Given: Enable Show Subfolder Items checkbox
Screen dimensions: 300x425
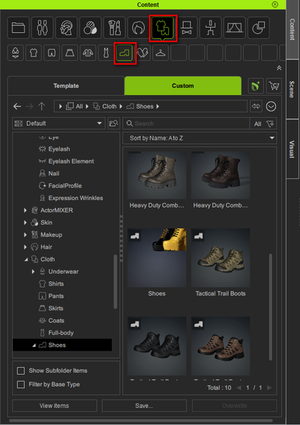Looking at the screenshot, I should tap(21, 370).
